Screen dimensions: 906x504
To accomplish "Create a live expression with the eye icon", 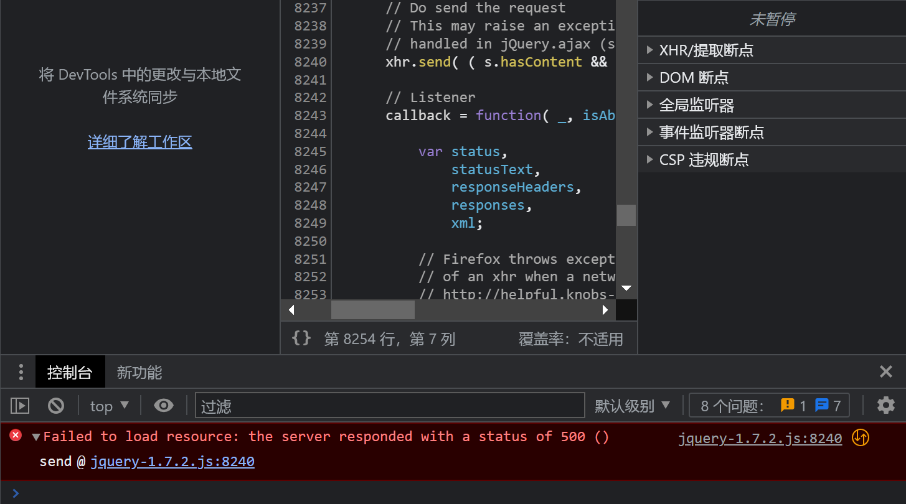I will 164,405.
